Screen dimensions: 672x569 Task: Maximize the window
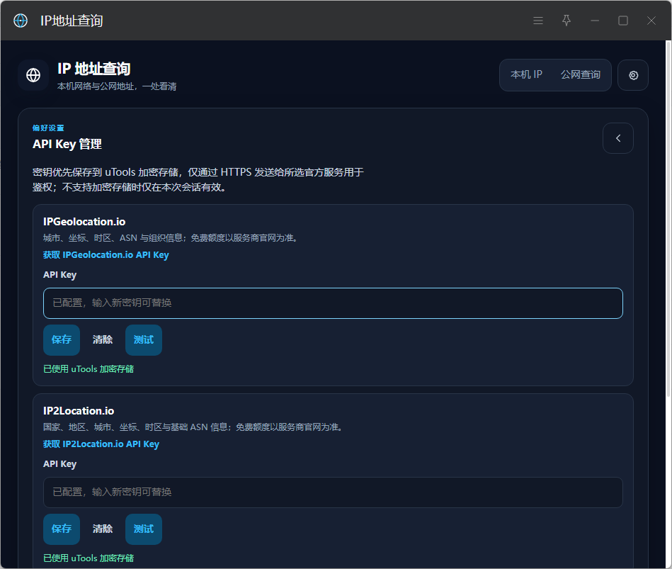pyautogui.click(x=622, y=21)
